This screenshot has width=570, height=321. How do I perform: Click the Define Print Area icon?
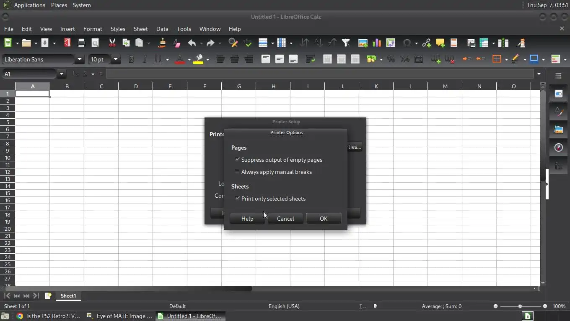[x=471, y=43]
